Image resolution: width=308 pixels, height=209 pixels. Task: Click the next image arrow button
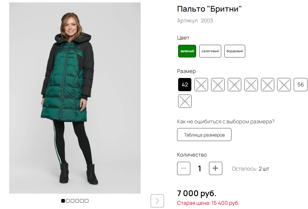[x=157, y=201]
